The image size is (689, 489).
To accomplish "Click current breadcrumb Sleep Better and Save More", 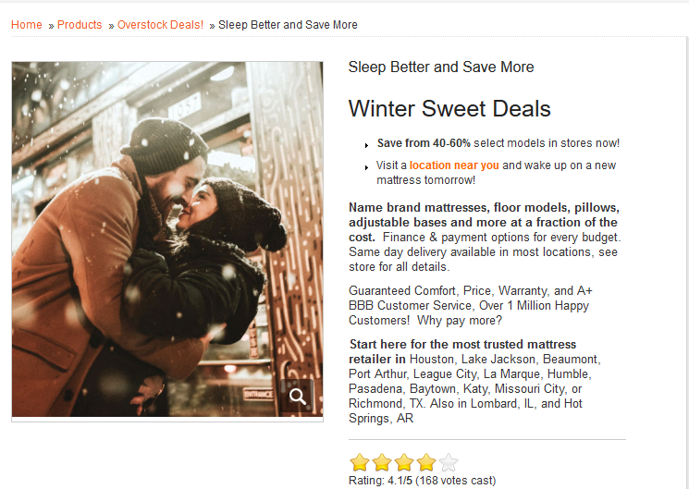I will (288, 25).
